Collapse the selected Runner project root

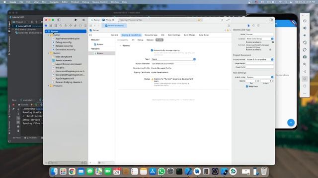point(46,32)
